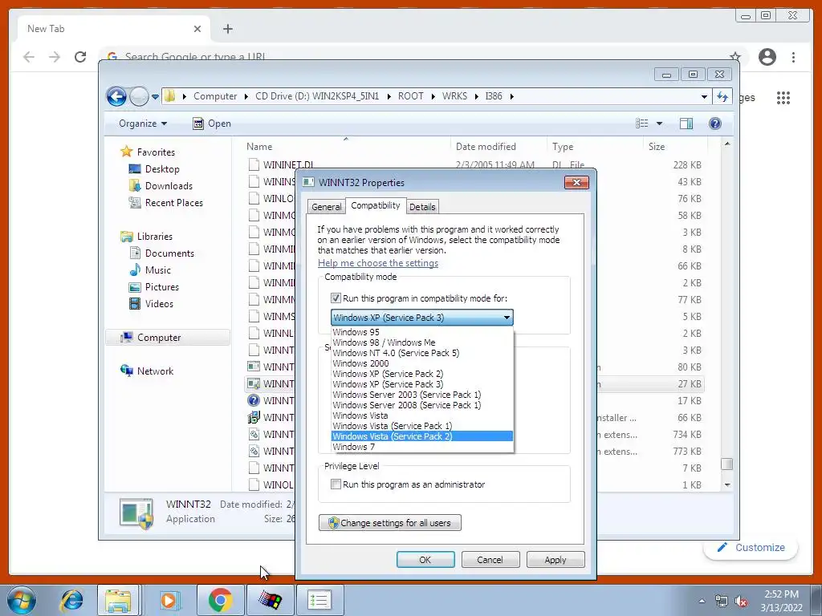Click the refresh icon beside Explorer address bar
822x616 pixels.
(x=722, y=96)
